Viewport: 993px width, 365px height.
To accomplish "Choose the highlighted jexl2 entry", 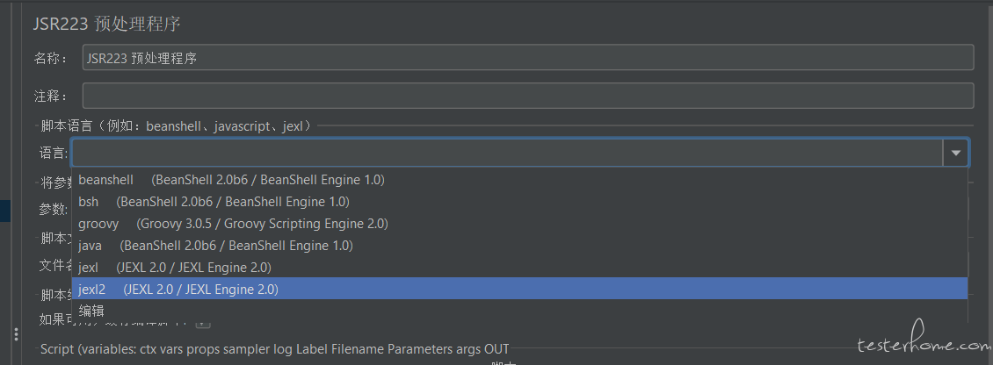I will pos(519,289).
